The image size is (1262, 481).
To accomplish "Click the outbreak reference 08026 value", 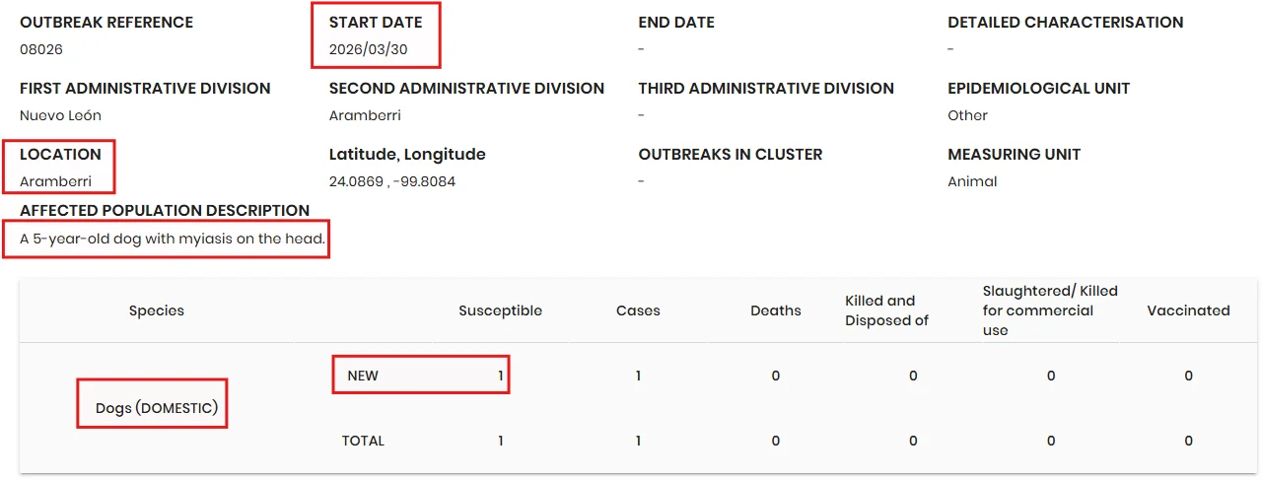I will [41, 49].
